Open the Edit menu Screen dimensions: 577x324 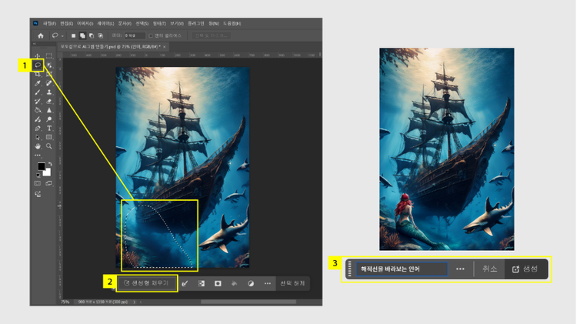tap(67, 24)
